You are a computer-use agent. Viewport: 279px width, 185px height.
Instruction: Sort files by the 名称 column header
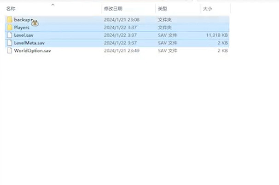11,9
